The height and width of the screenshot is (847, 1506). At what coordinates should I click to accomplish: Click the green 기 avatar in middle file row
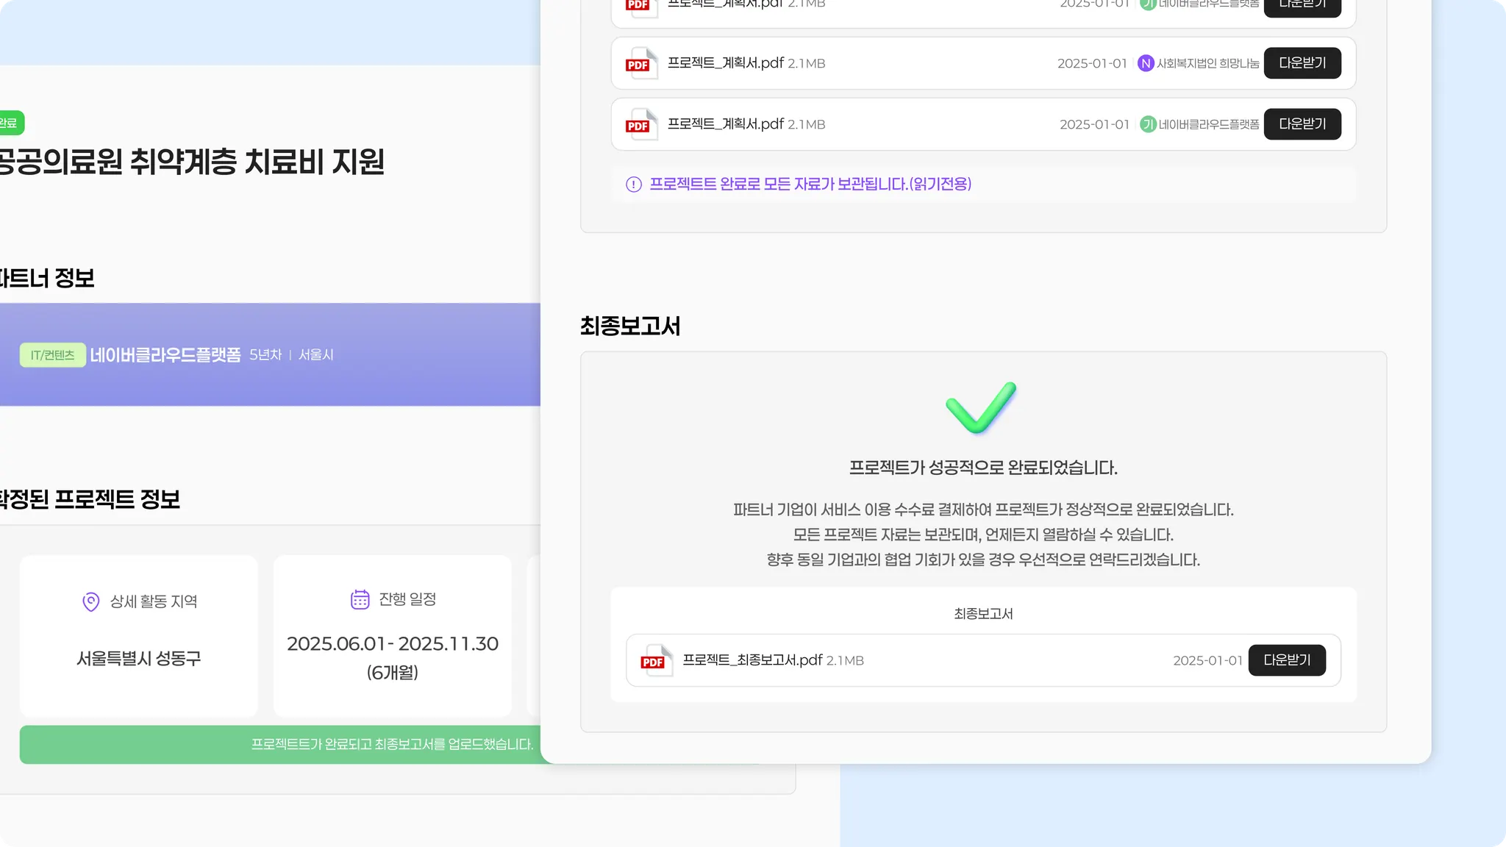pyautogui.click(x=1148, y=124)
